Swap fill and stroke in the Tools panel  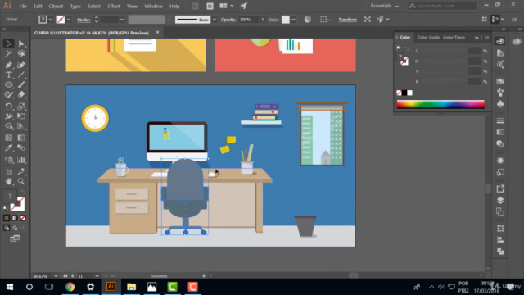(x=23, y=192)
